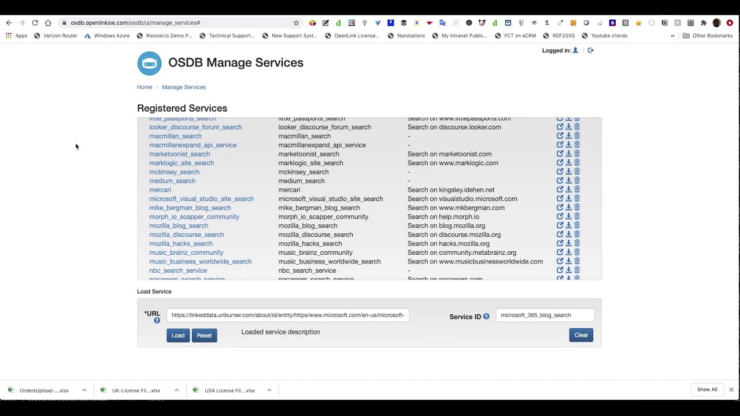
Task: Open the medium_search service link
Action: point(172,181)
